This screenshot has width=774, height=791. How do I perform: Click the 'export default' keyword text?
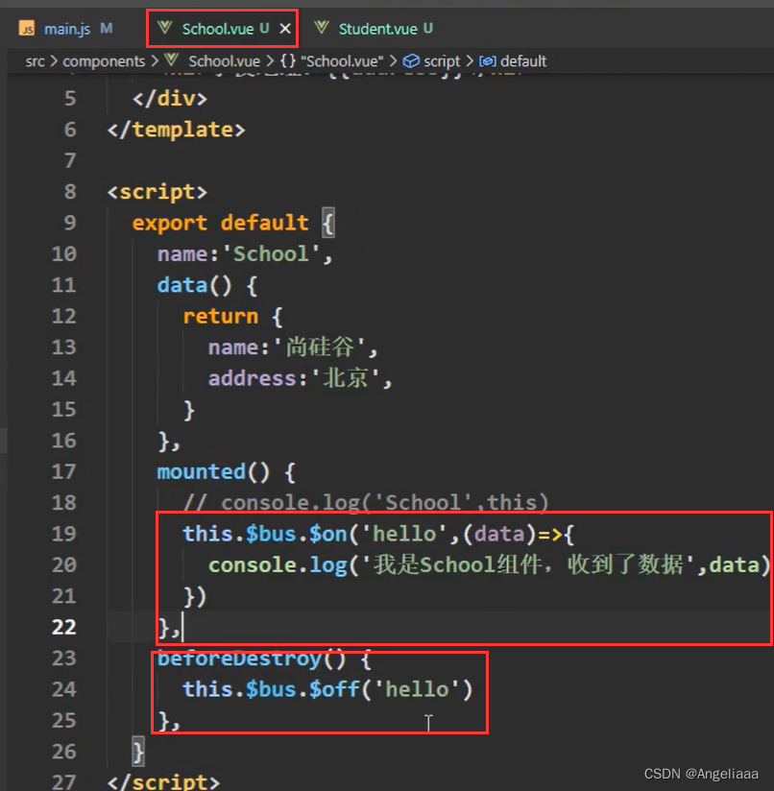click(220, 223)
